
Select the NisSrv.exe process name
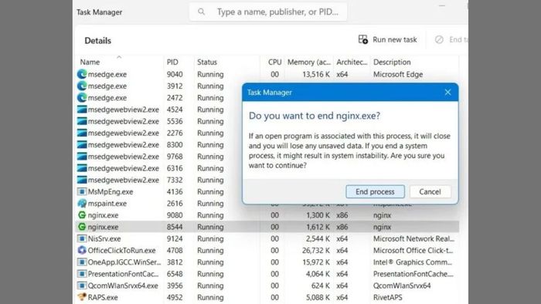click(x=104, y=238)
